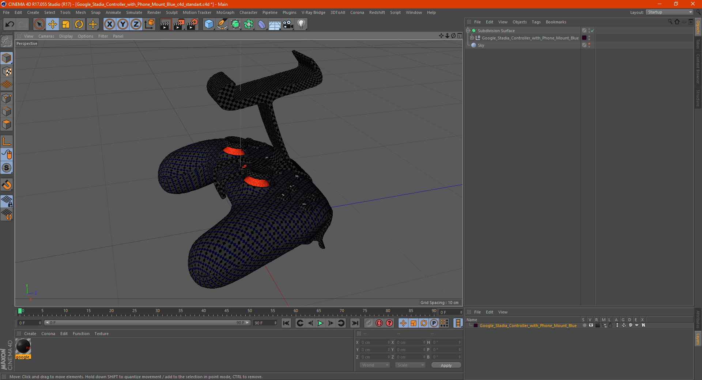
Task: Click the Make Editable icon
Action: click(x=7, y=42)
